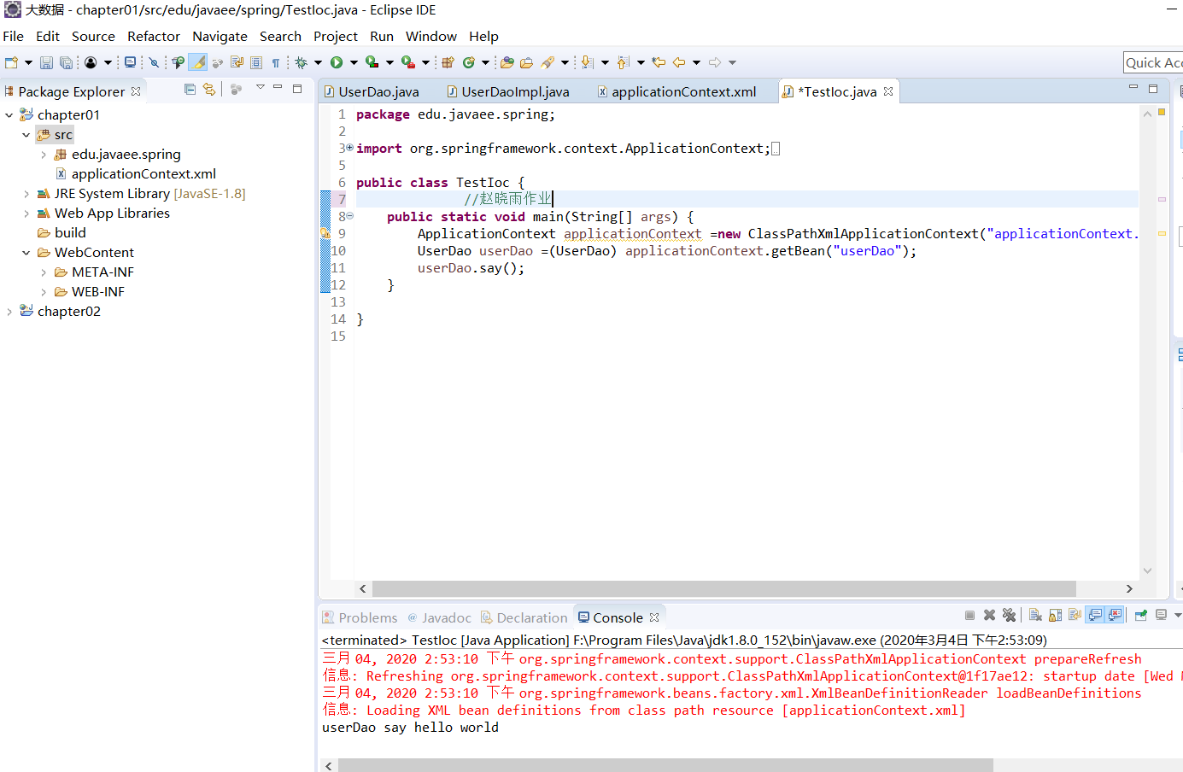This screenshot has height=772, width=1183.
Task: Click the Coverage run icon
Action: [372, 62]
